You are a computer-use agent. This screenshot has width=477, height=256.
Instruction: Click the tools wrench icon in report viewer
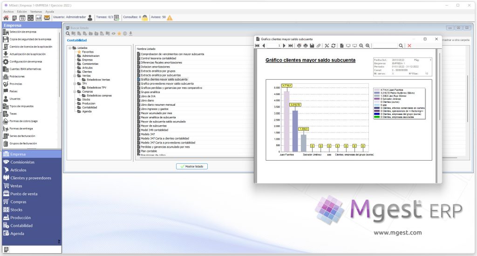click(327, 46)
